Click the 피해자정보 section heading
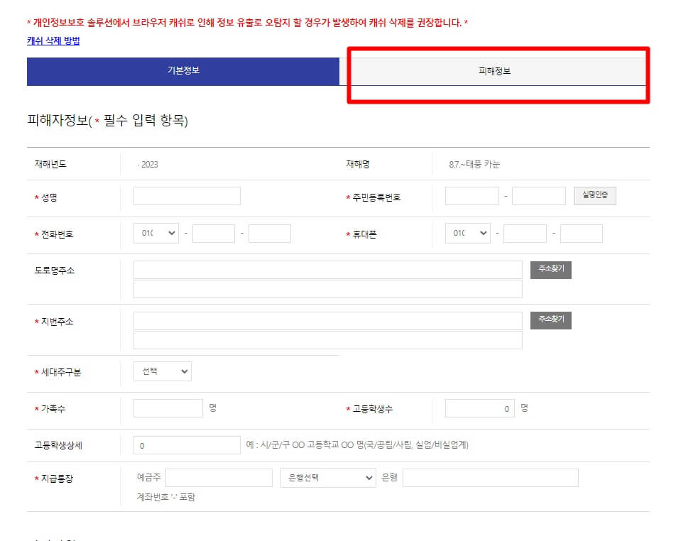Screen dimensions: 698x541 point(107,120)
